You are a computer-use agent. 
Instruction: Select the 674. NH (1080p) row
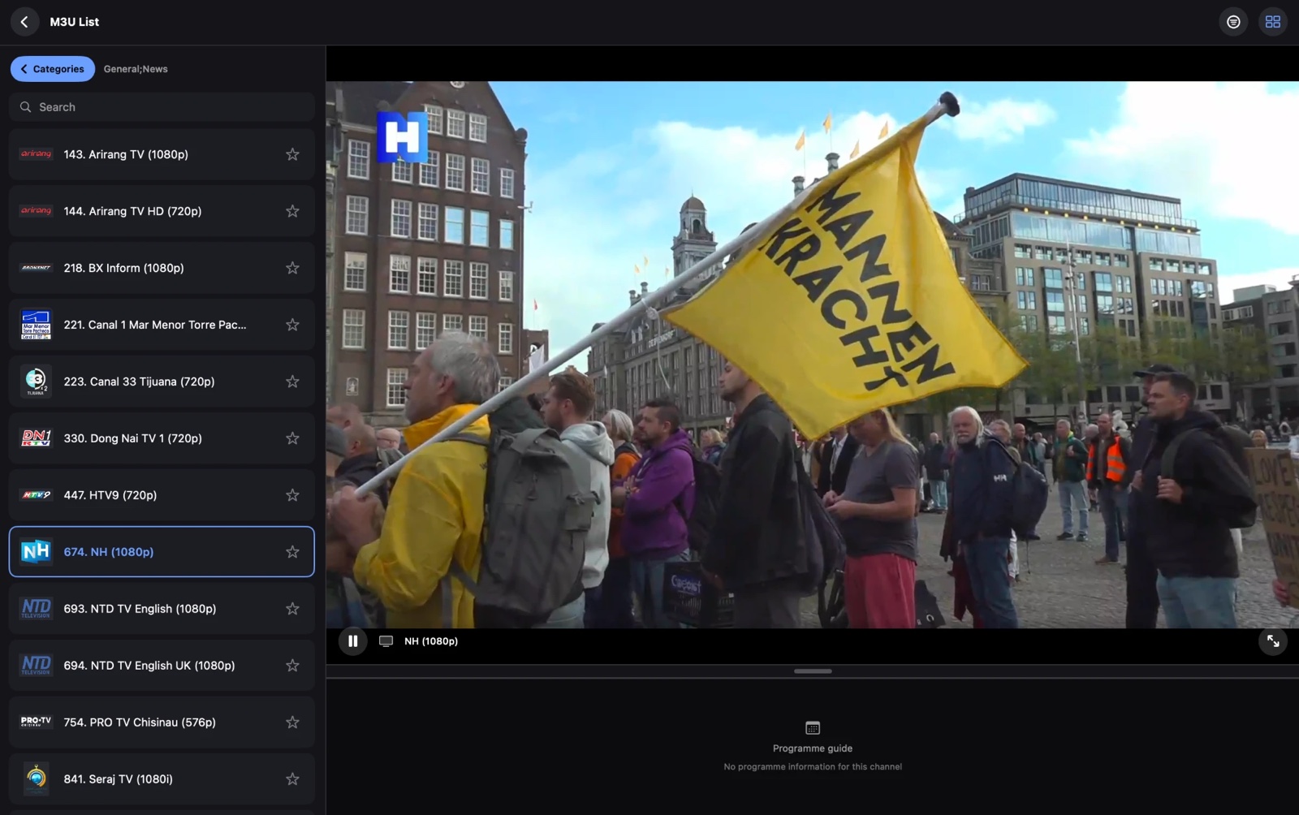162,552
